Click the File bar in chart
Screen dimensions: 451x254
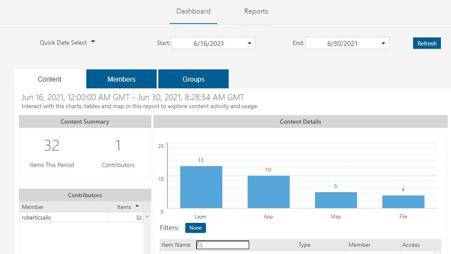tap(403, 202)
